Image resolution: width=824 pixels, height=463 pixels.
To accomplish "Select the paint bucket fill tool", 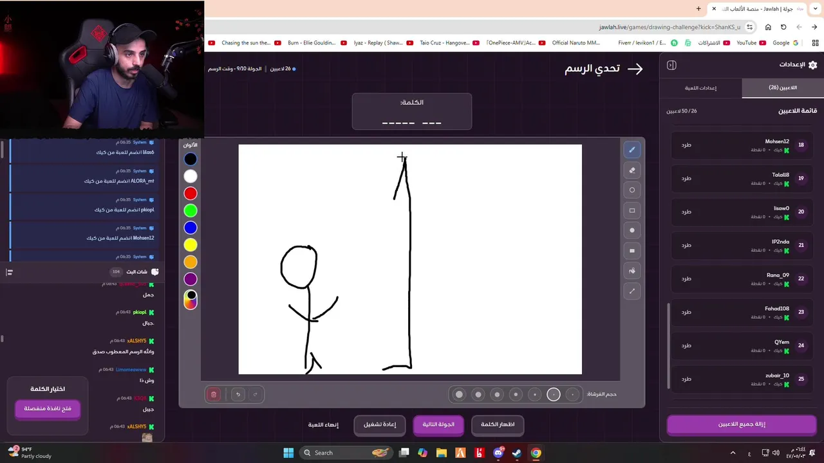I will 632,271.
